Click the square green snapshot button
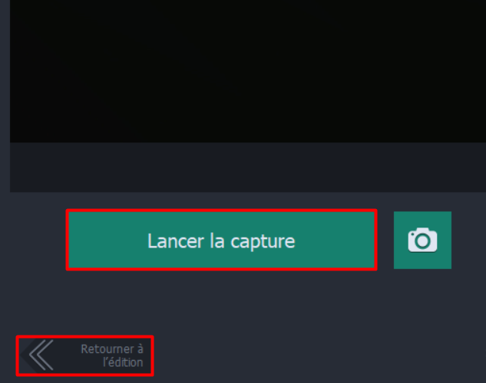The image size is (486, 383). pyautogui.click(x=422, y=241)
